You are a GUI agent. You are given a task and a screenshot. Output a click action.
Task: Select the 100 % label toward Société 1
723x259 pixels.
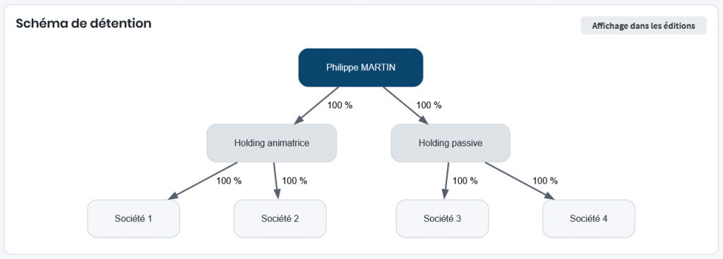(x=229, y=180)
